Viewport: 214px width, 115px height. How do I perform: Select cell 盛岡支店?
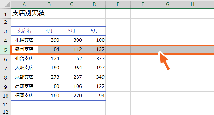(x=24, y=50)
